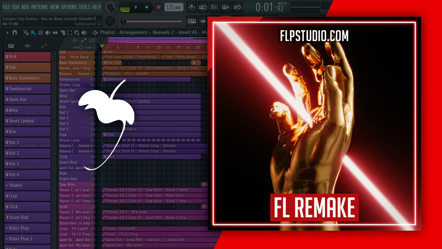Image resolution: width=442 pixels, height=249 pixels.
Task: Click the master pitch knob
Action: 110,21
